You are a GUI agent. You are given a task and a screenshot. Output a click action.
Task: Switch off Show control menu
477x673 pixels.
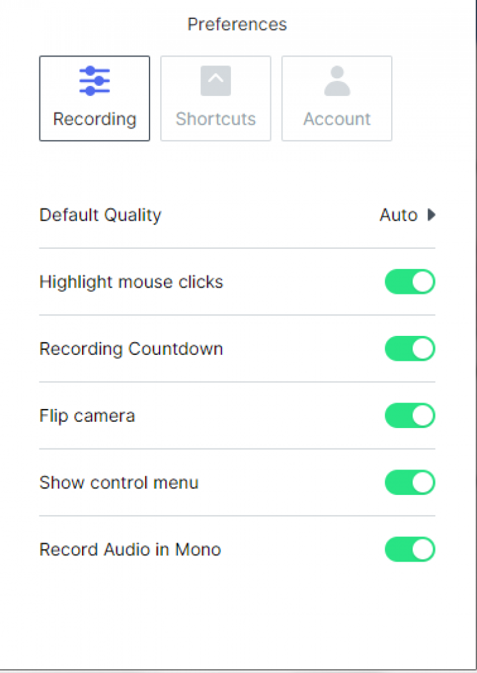point(410,483)
